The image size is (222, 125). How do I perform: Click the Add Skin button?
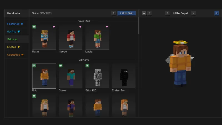[x=127, y=13]
